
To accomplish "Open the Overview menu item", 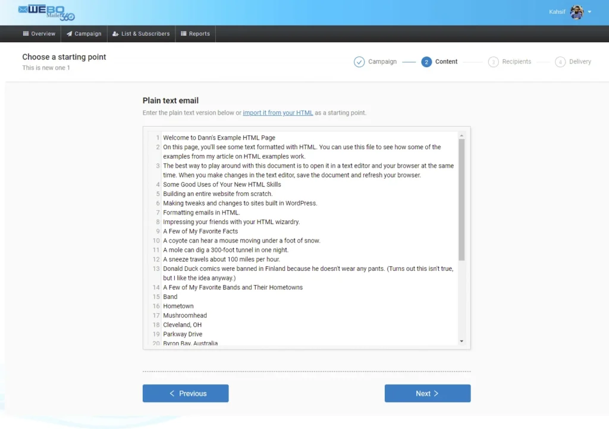I will coord(39,34).
